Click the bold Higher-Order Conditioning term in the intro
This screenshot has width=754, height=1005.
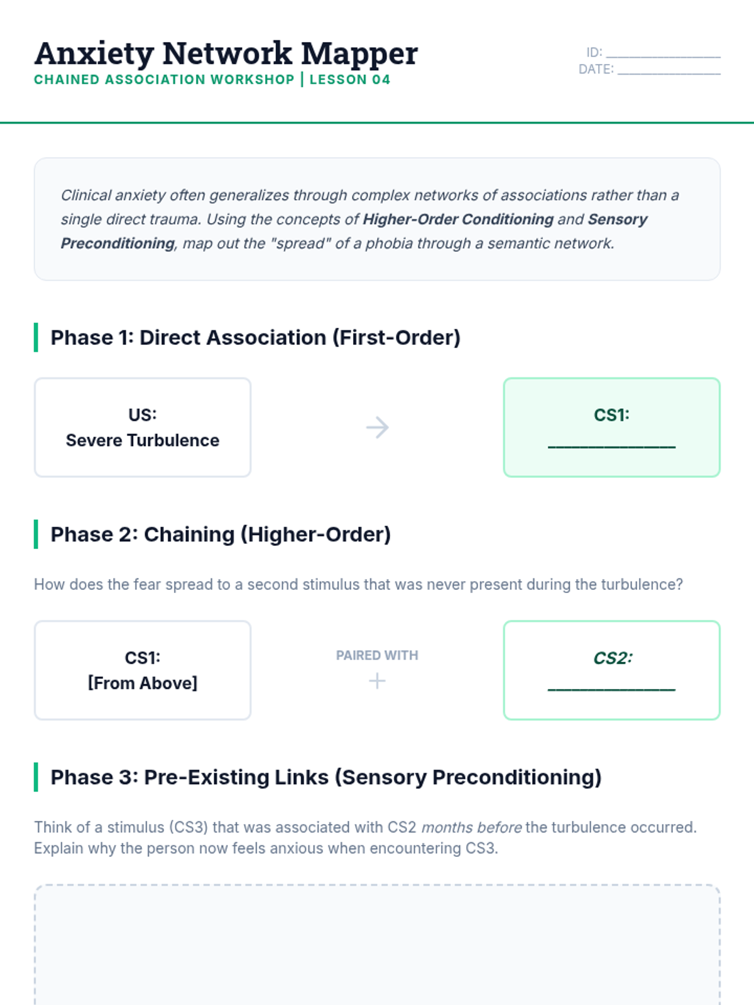click(x=458, y=219)
